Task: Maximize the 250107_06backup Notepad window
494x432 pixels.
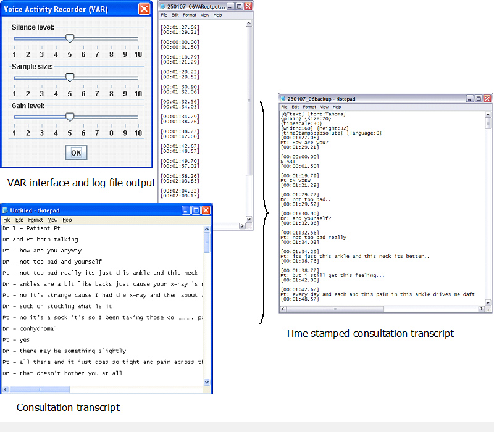Action: point(479,98)
